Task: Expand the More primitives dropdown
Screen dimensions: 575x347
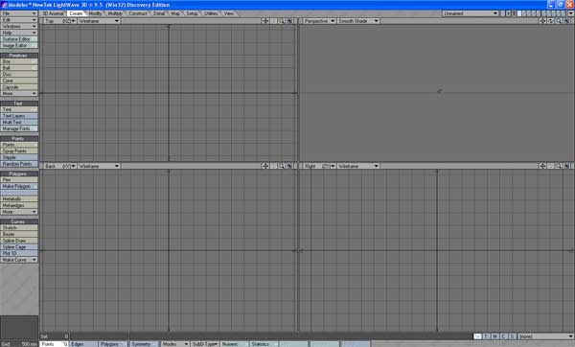Action: pos(19,94)
